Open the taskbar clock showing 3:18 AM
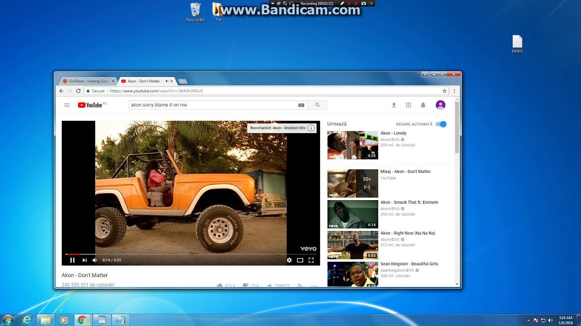Viewport: 581px width, 326px height. click(x=566, y=320)
